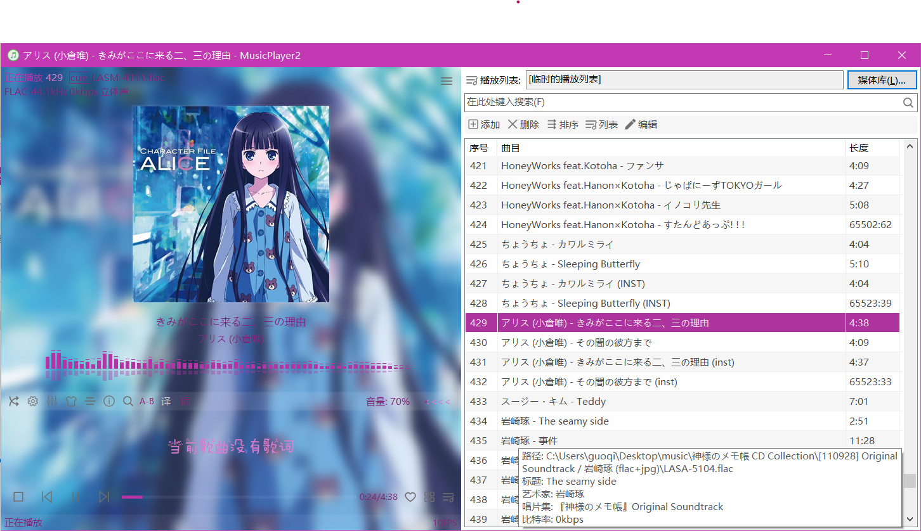921x531 pixels.
Task: Enable A-B repeat mode
Action: coord(147,401)
